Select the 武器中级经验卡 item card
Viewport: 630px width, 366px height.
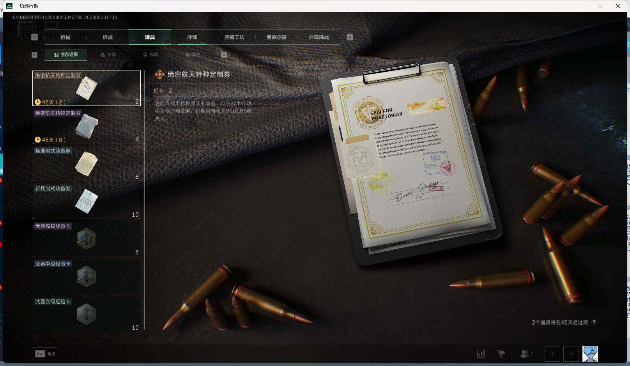87,276
